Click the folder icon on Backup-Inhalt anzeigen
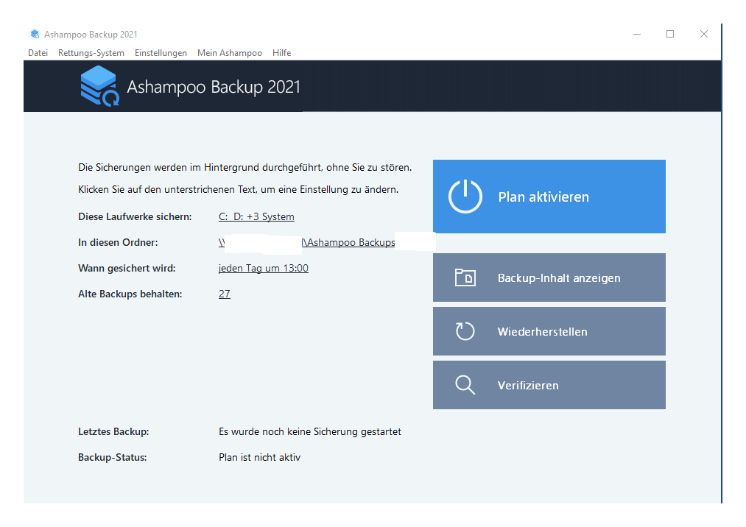This screenshot has height=527, width=746. click(x=465, y=277)
